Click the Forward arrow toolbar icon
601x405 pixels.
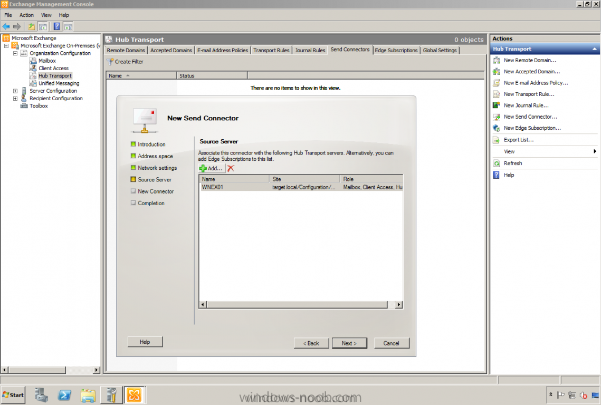point(17,26)
